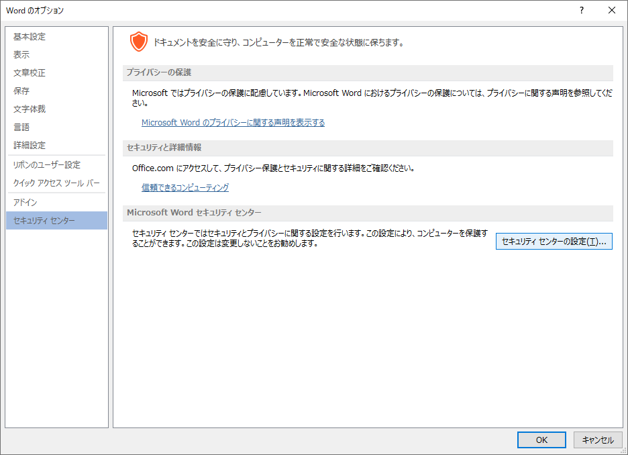This screenshot has height=455, width=628.
Task: Select クイック アクセス ツール バー category
Action: coord(56,183)
